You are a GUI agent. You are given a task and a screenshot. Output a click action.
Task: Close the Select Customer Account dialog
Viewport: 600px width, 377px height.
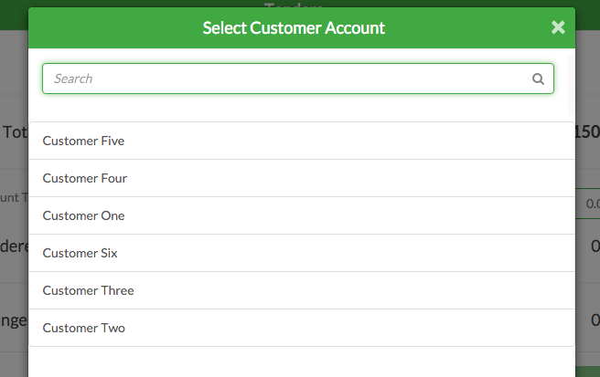pos(558,27)
